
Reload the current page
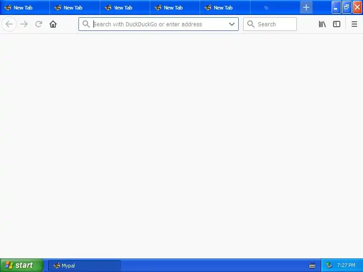point(39,24)
